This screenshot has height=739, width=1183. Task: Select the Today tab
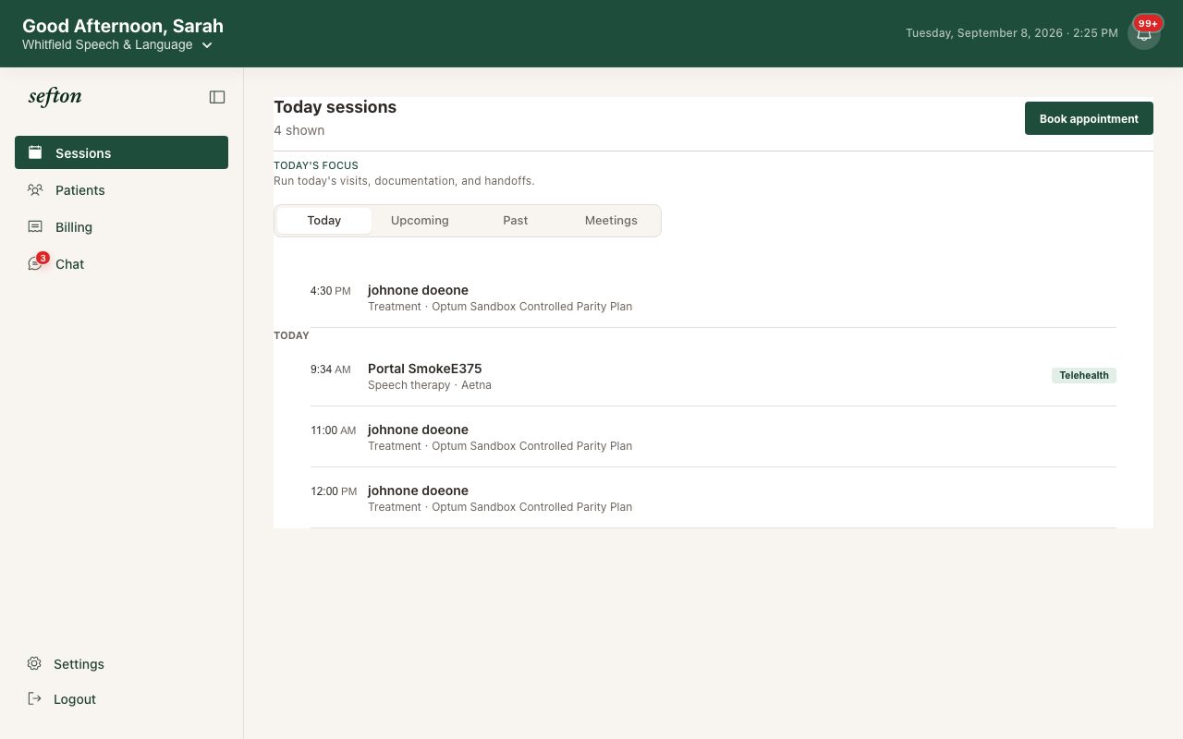(x=324, y=221)
